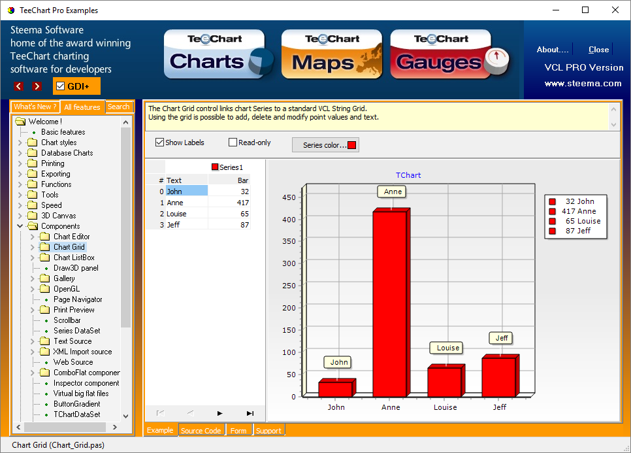Select Draw3D panel tree item

point(76,268)
